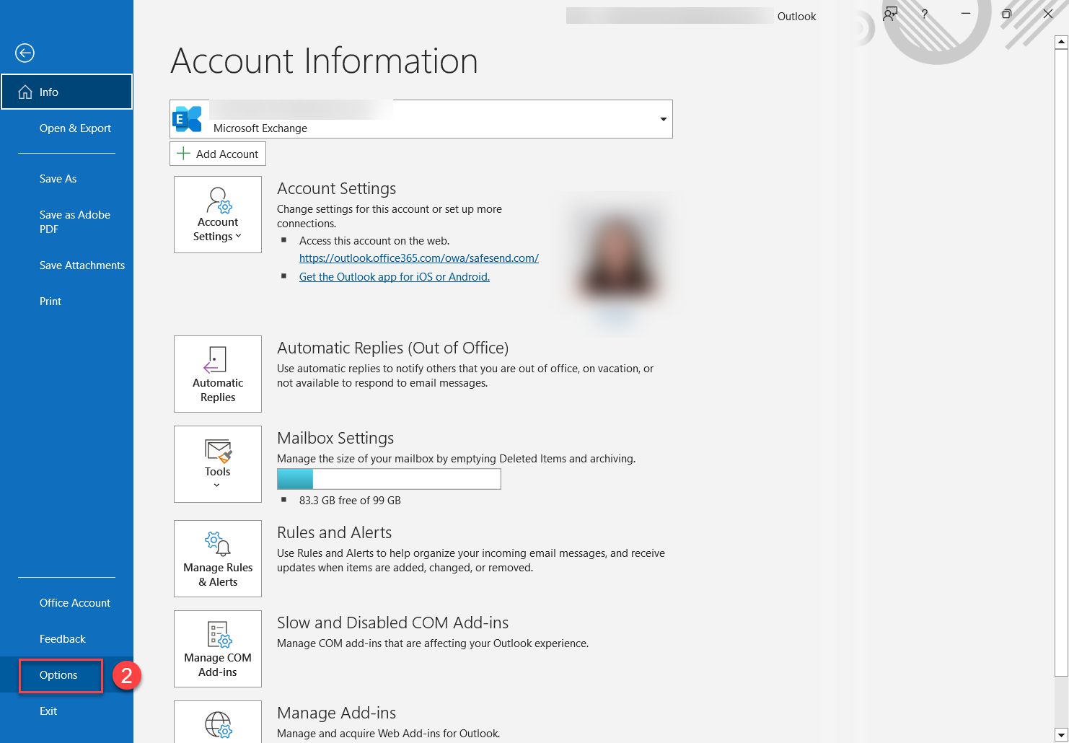Expand the account selector dropdown arrow

[x=663, y=119]
